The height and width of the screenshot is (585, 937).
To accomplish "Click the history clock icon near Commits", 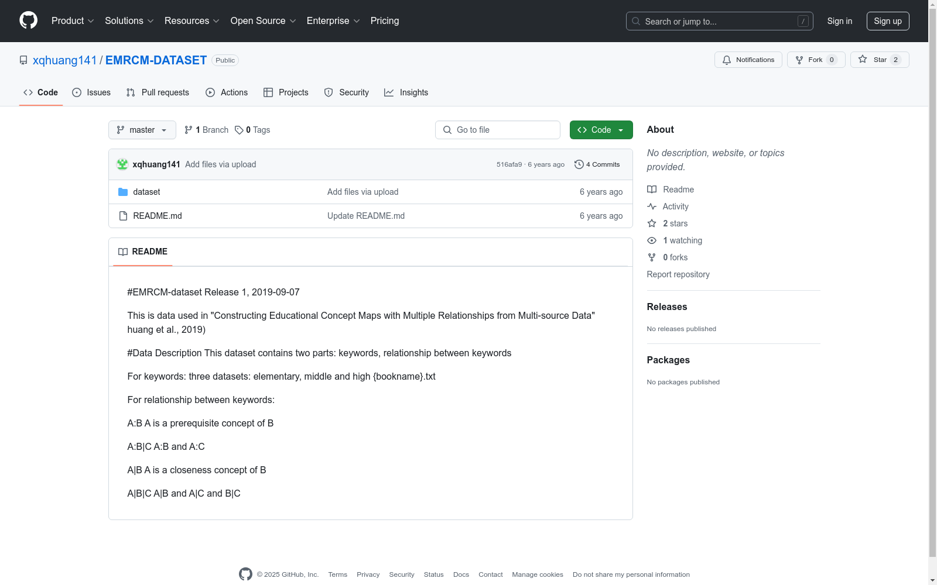I will [579, 164].
